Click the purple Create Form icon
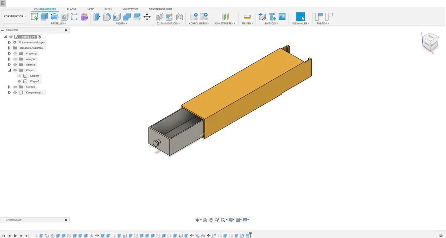 pyautogui.click(x=84, y=17)
